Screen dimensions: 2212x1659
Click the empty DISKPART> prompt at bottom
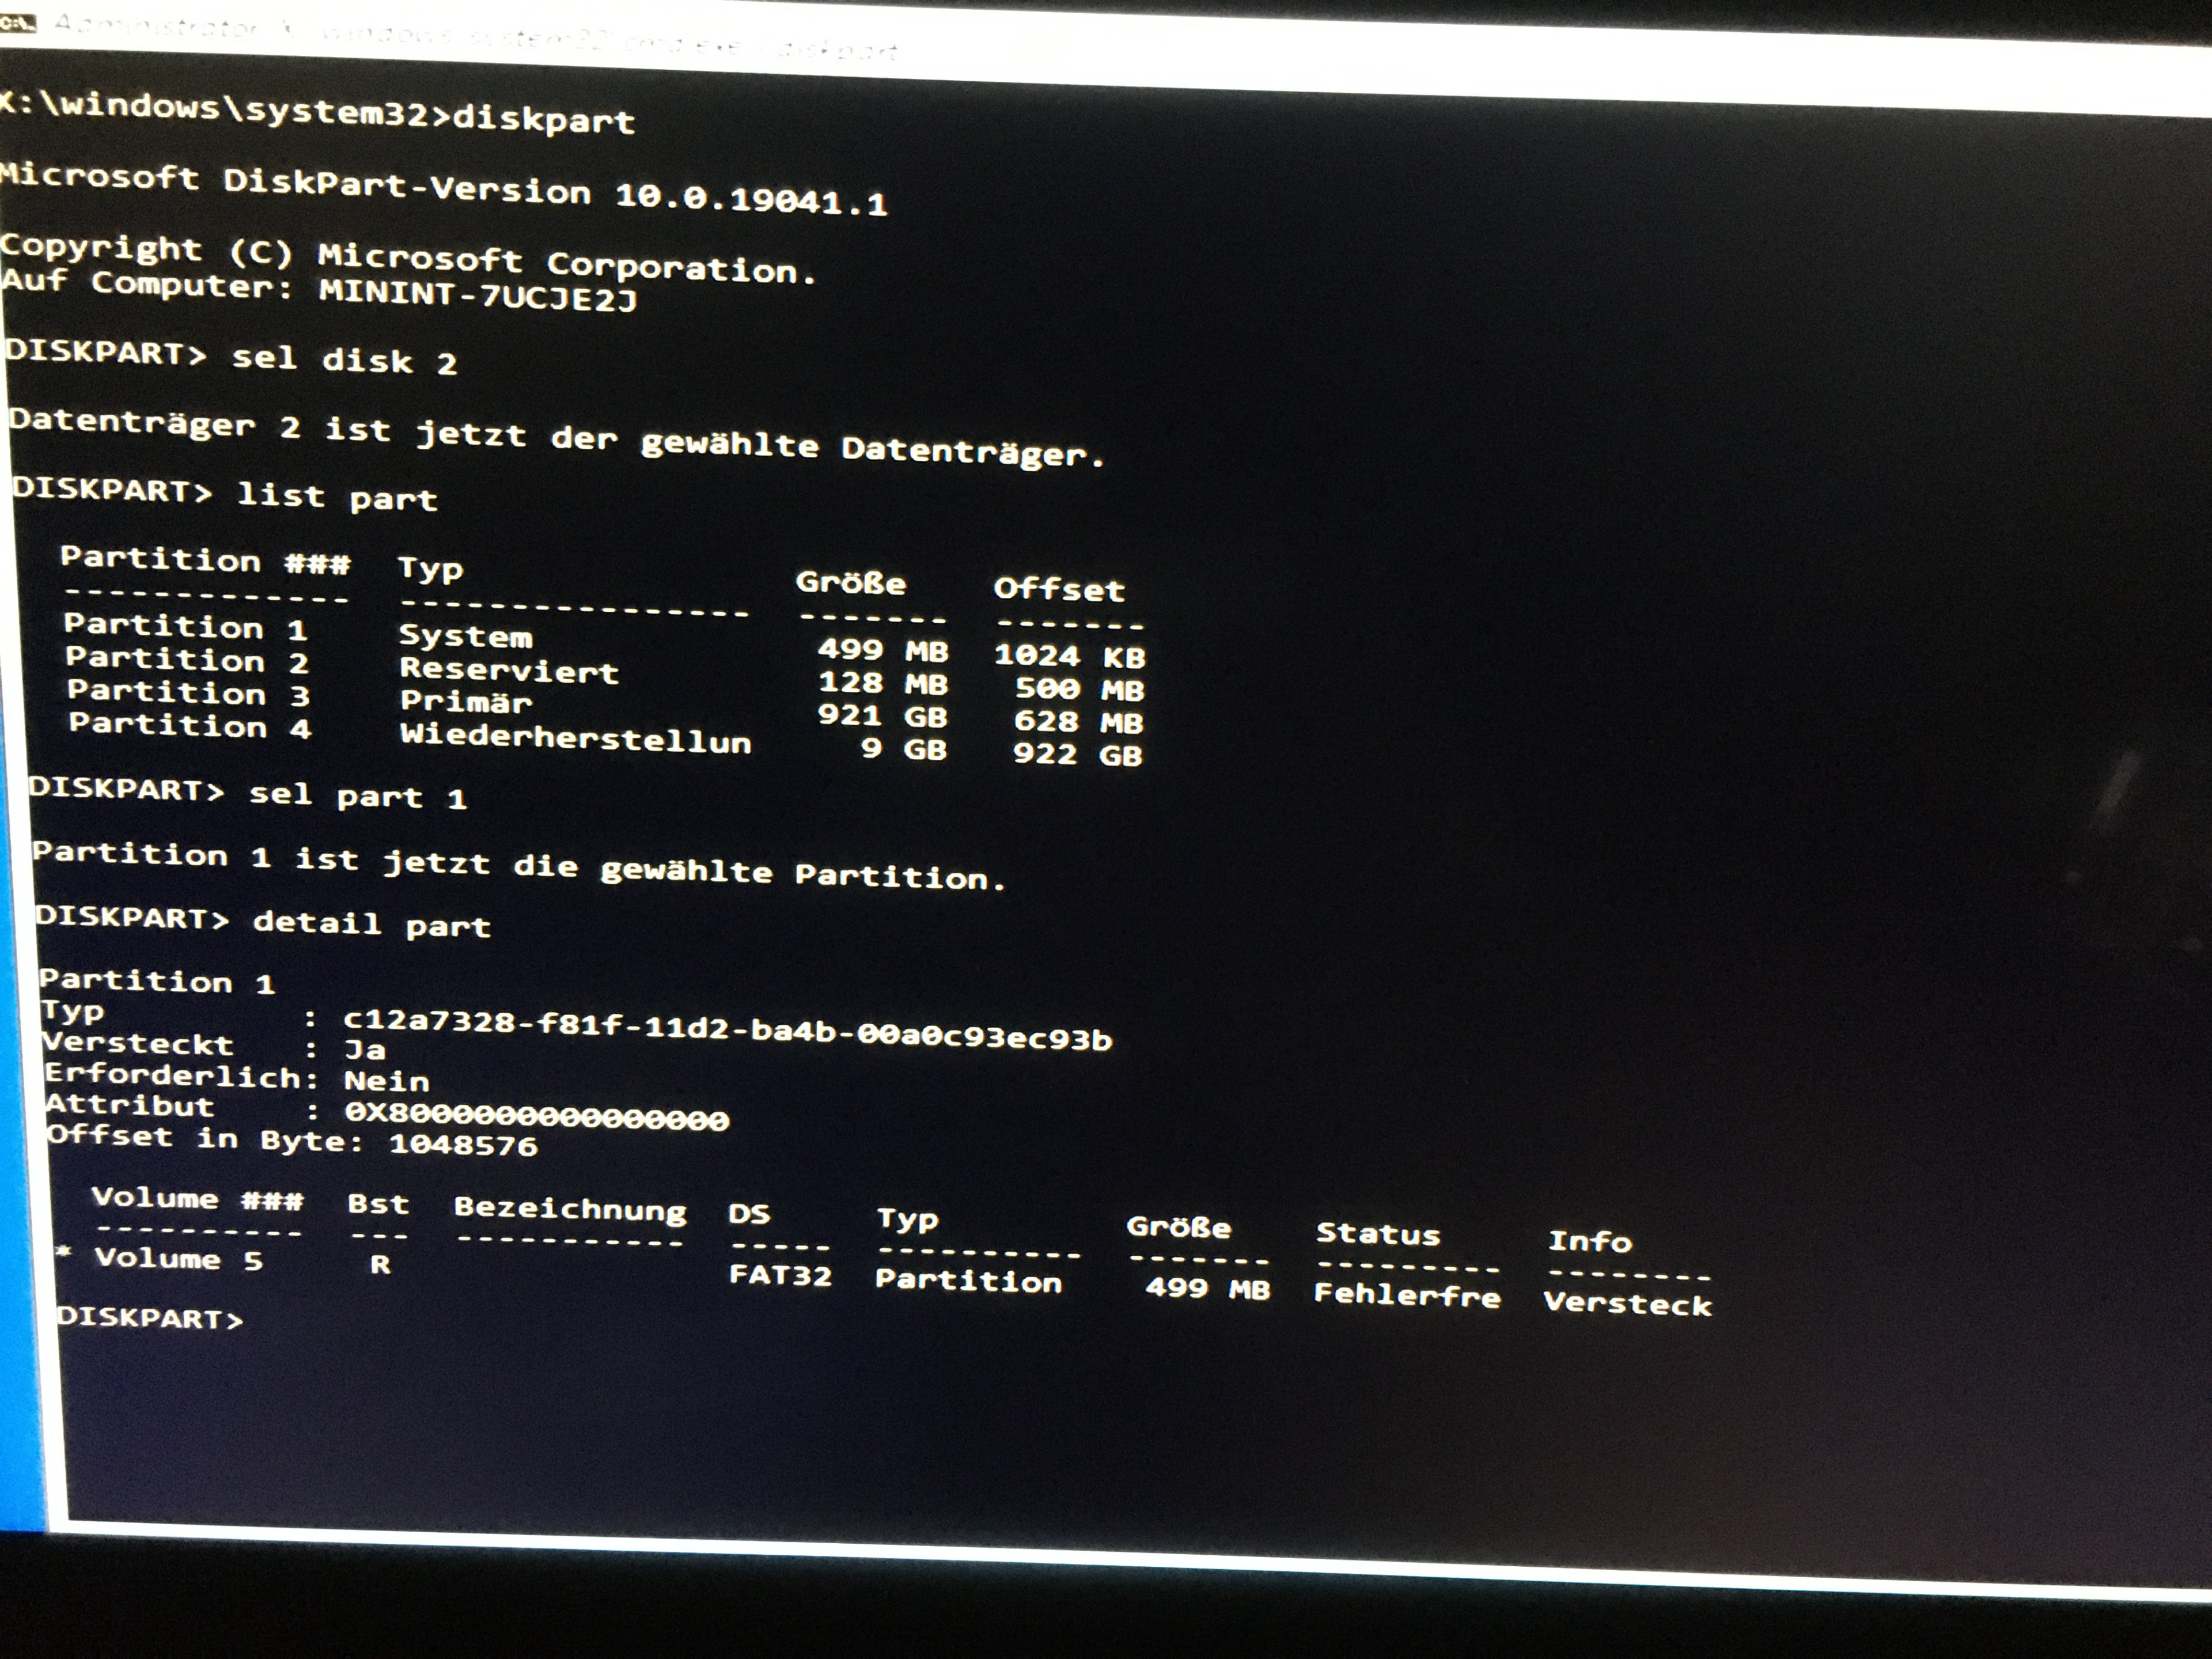tap(150, 1318)
